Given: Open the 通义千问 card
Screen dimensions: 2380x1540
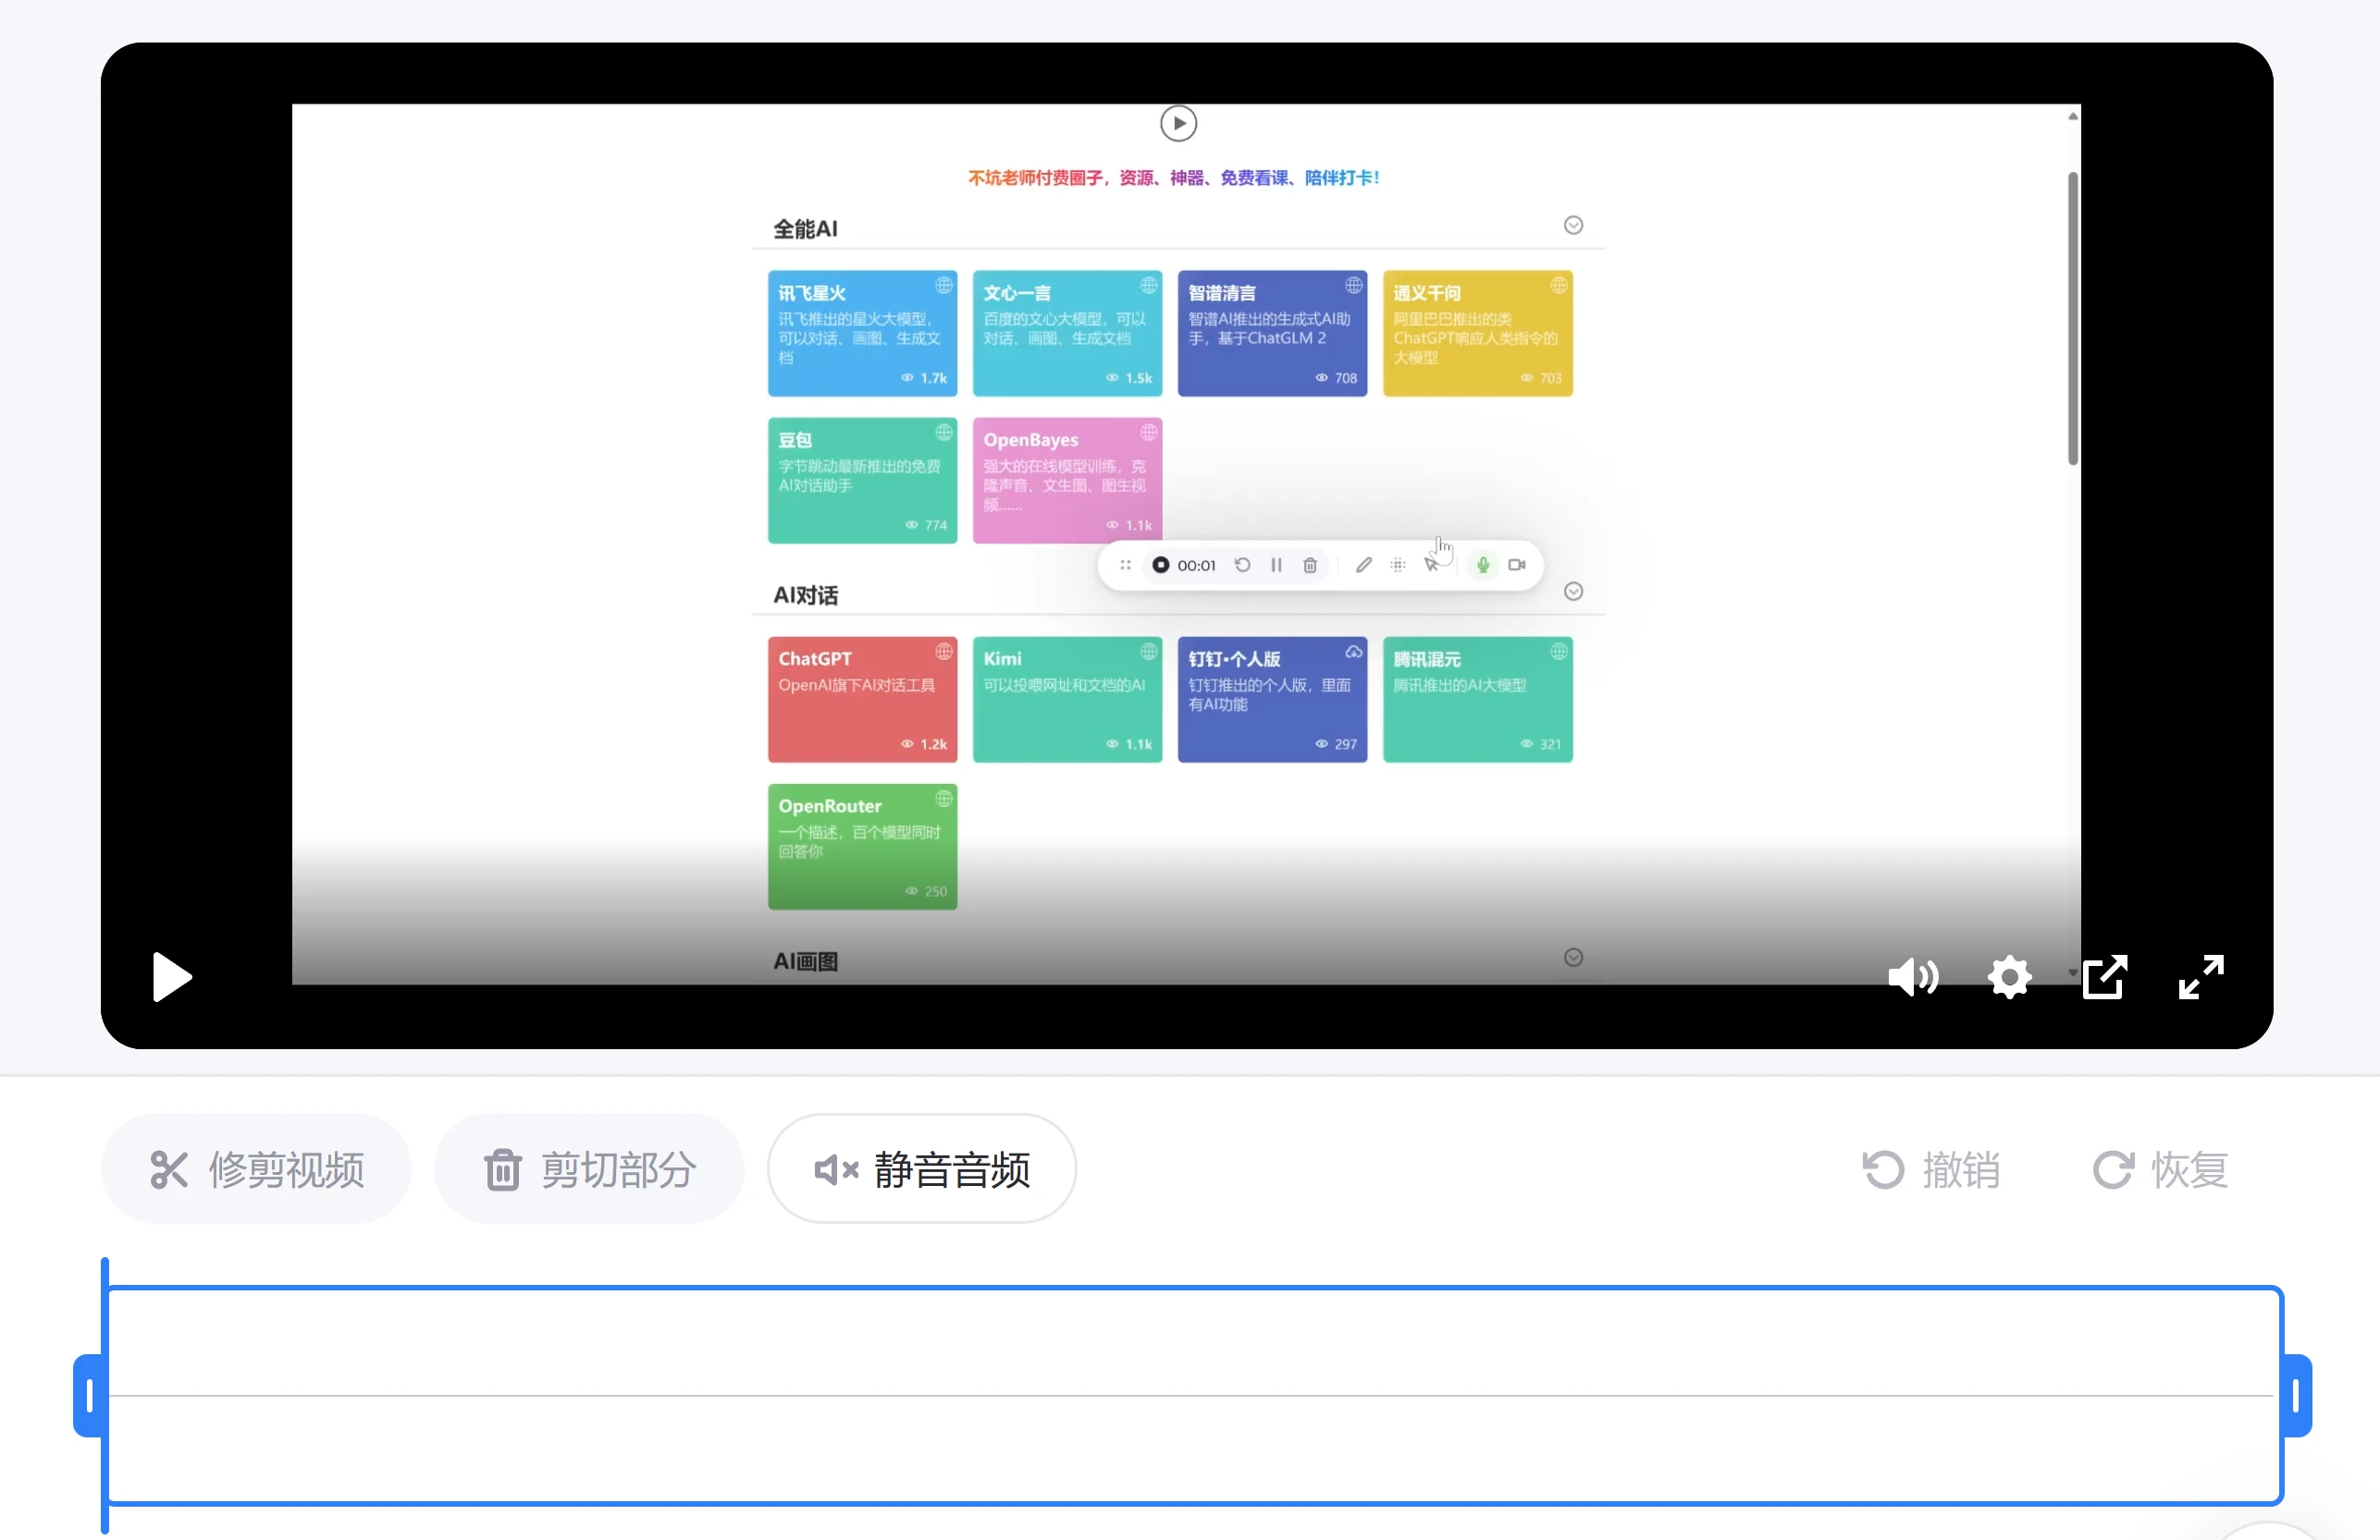Looking at the screenshot, I should click(x=1477, y=334).
